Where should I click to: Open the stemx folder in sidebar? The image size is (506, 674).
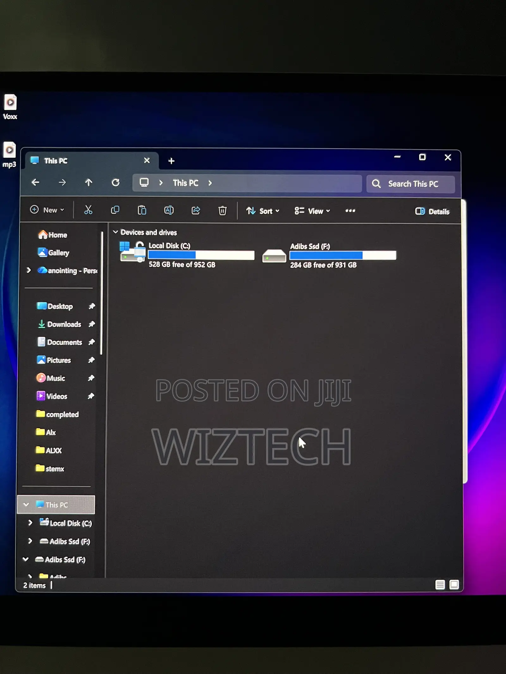(x=50, y=468)
